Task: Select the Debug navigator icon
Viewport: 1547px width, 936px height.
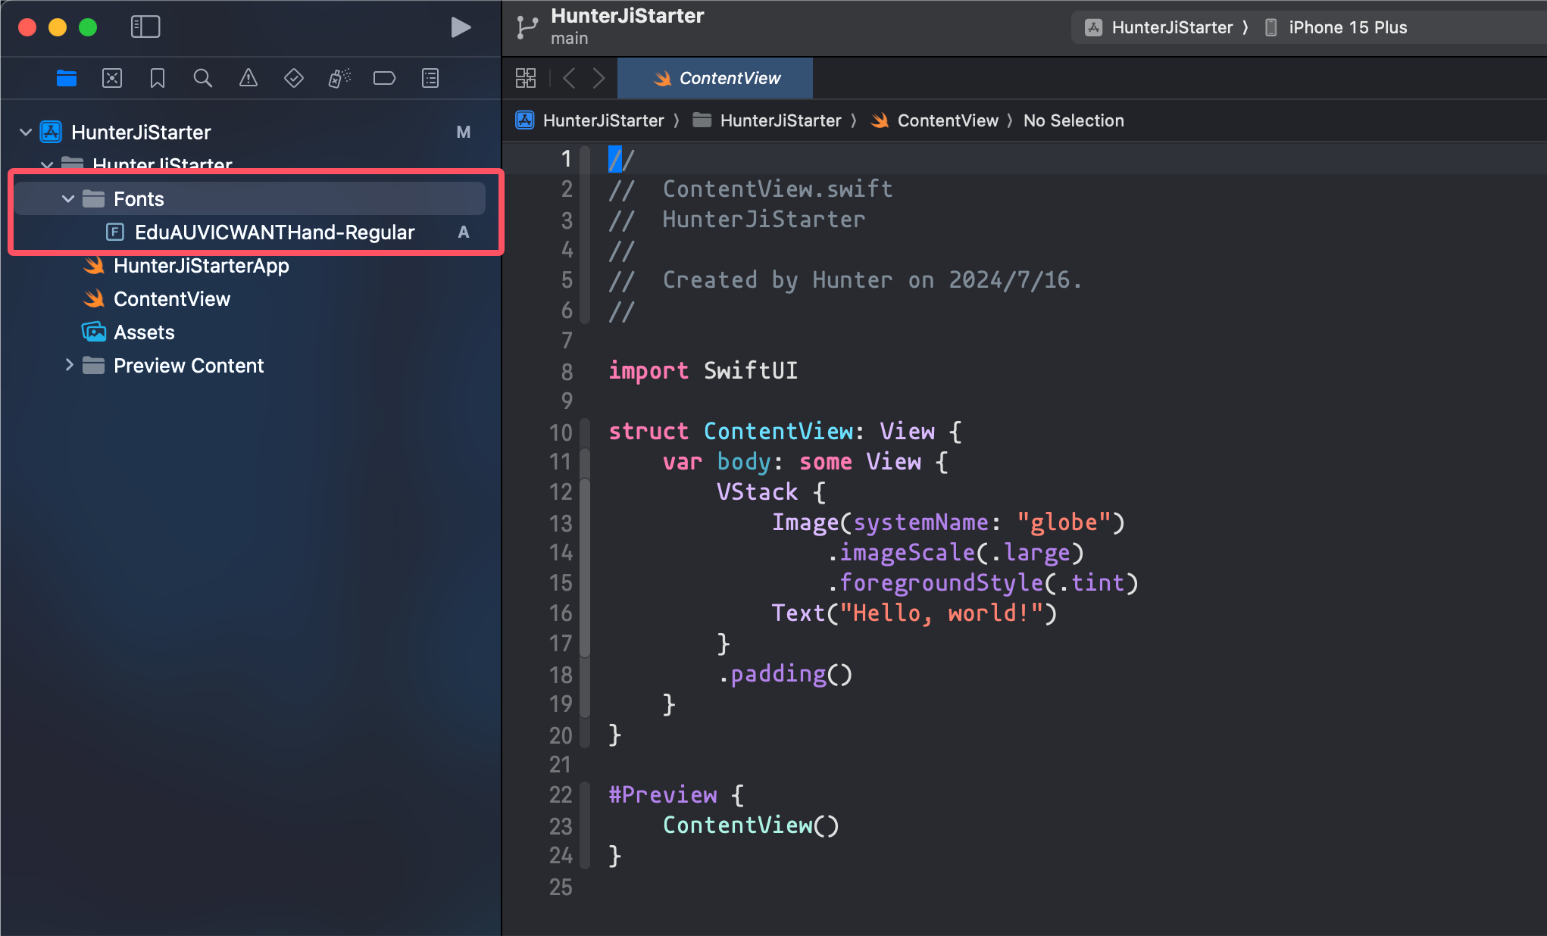Action: (336, 77)
